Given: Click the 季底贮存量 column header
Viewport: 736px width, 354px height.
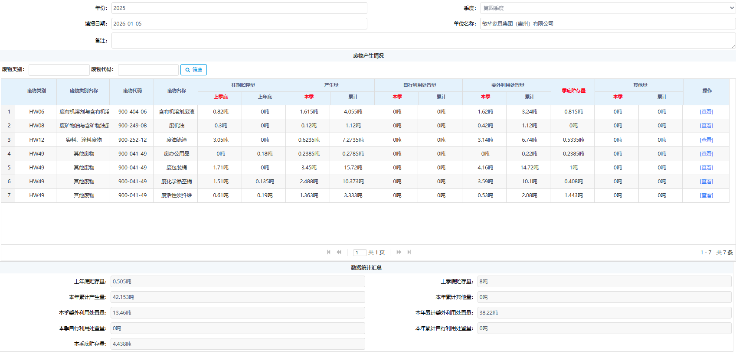Looking at the screenshot, I should pos(573,91).
